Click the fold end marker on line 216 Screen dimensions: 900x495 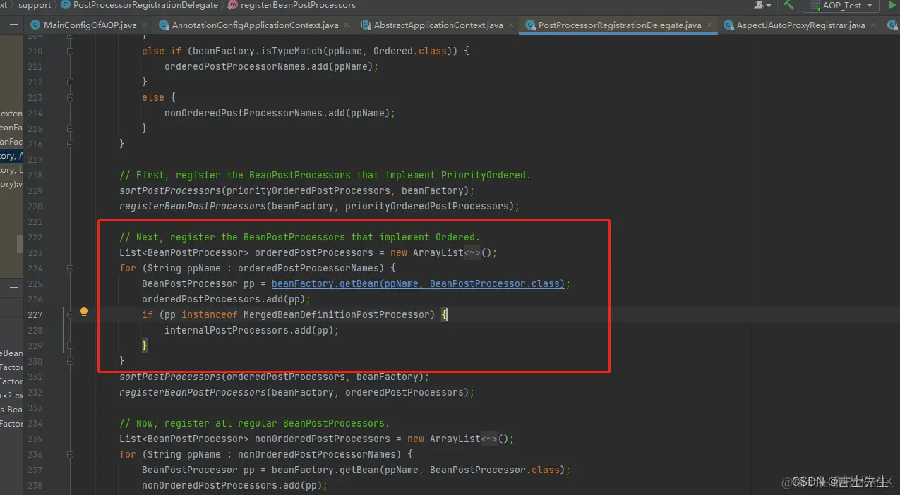point(70,145)
